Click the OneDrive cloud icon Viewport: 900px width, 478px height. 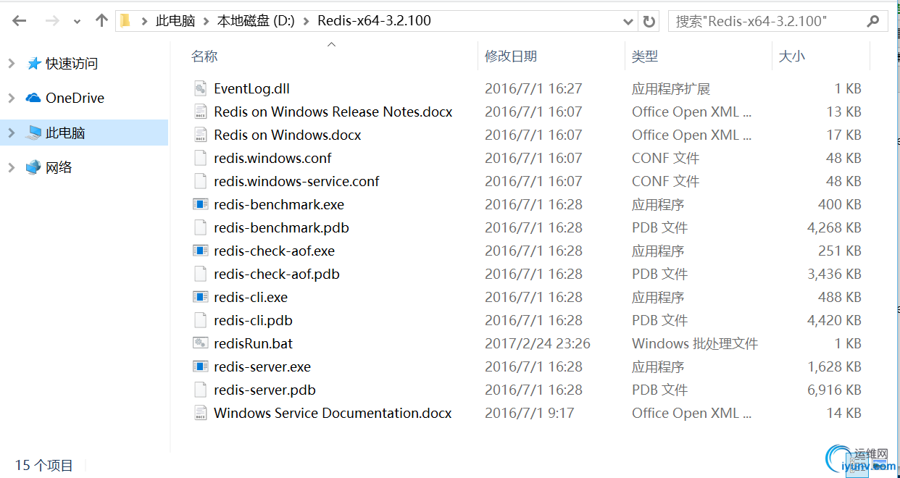coord(33,98)
